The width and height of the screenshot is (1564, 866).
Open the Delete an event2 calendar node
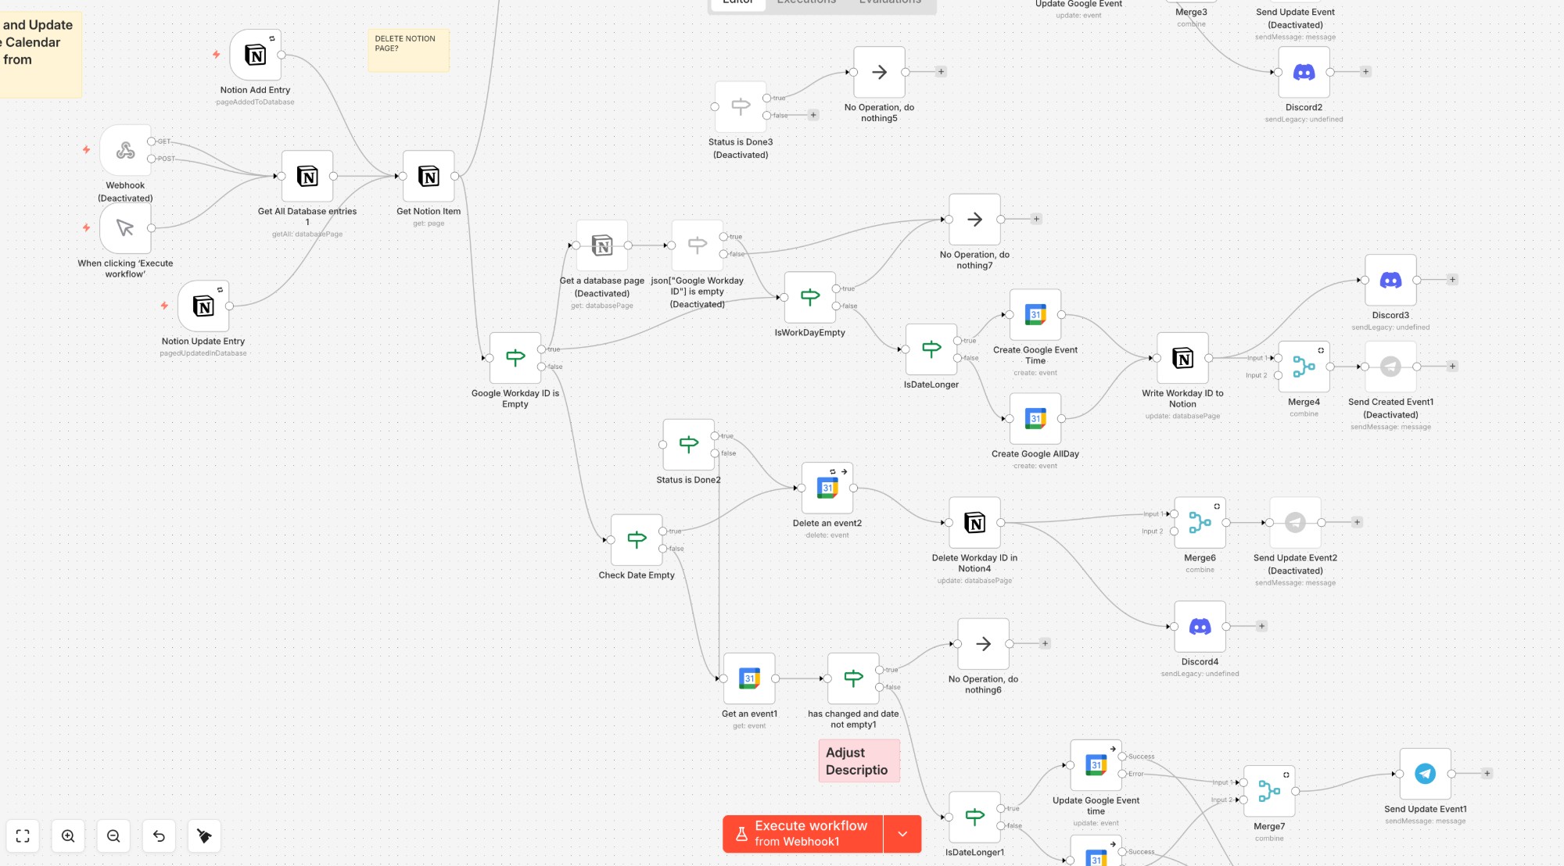827,488
